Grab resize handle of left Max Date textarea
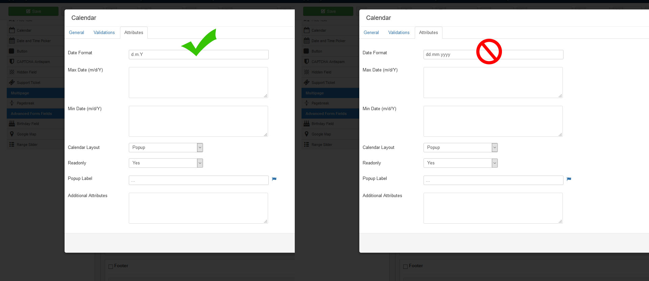This screenshot has width=649, height=281. [266, 96]
